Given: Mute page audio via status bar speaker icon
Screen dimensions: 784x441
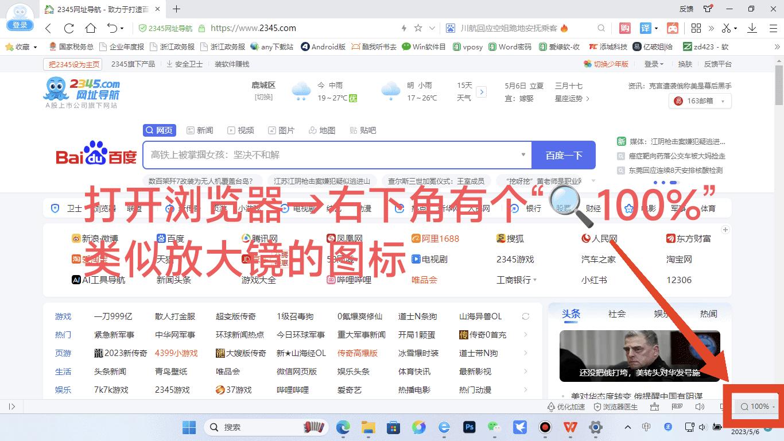Looking at the screenshot, I should point(700,407).
